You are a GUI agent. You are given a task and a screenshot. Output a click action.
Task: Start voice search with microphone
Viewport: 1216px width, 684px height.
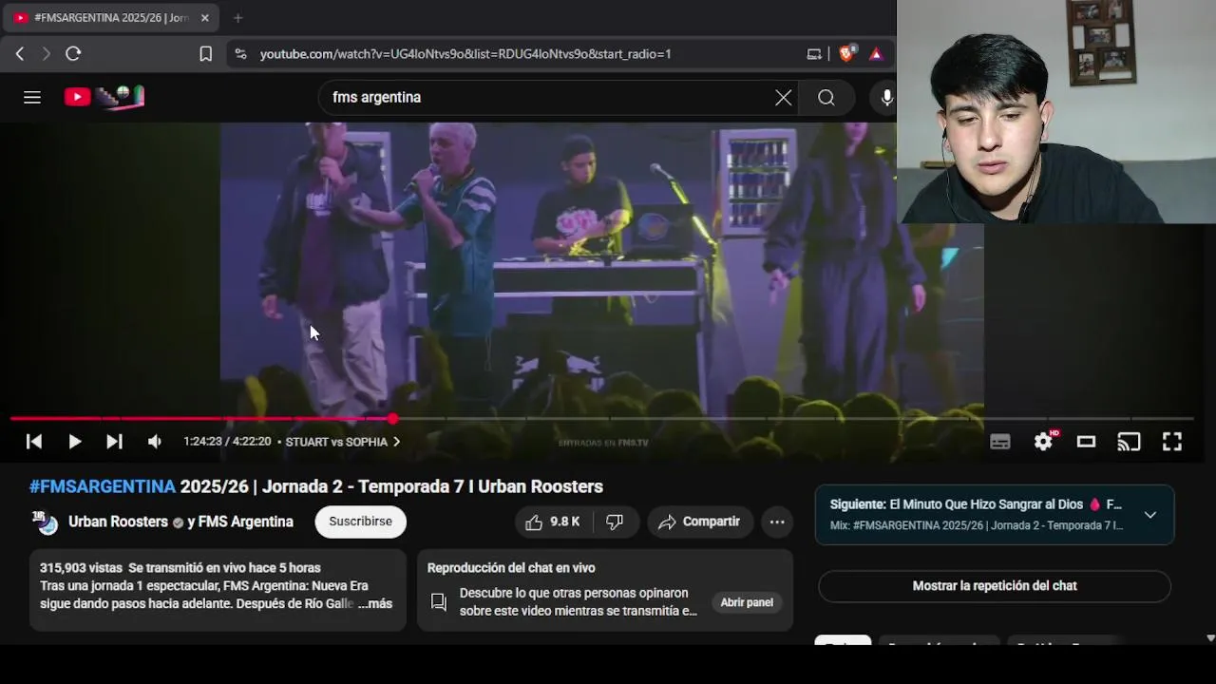click(886, 97)
